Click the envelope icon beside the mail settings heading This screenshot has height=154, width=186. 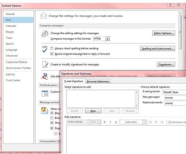[x=44, y=16]
